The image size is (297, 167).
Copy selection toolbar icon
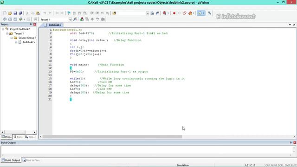[32, 13]
